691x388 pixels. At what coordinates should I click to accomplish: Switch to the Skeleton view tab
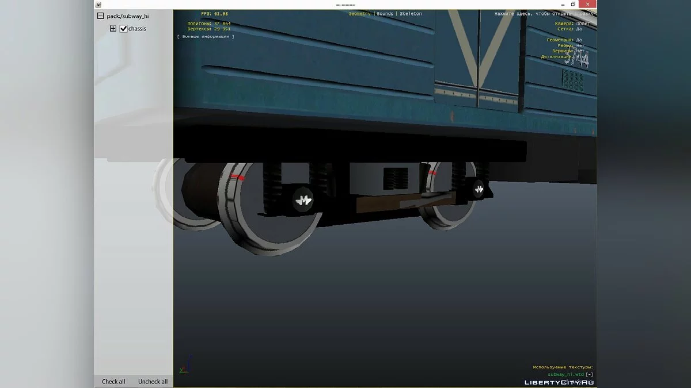point(411,14)
